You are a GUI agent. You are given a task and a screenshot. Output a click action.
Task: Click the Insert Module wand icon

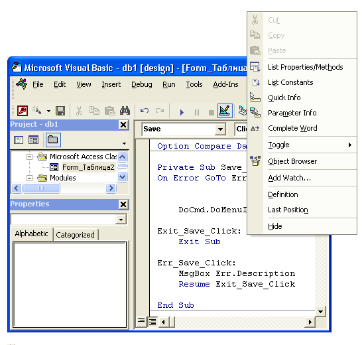click(x=36, y=110)
